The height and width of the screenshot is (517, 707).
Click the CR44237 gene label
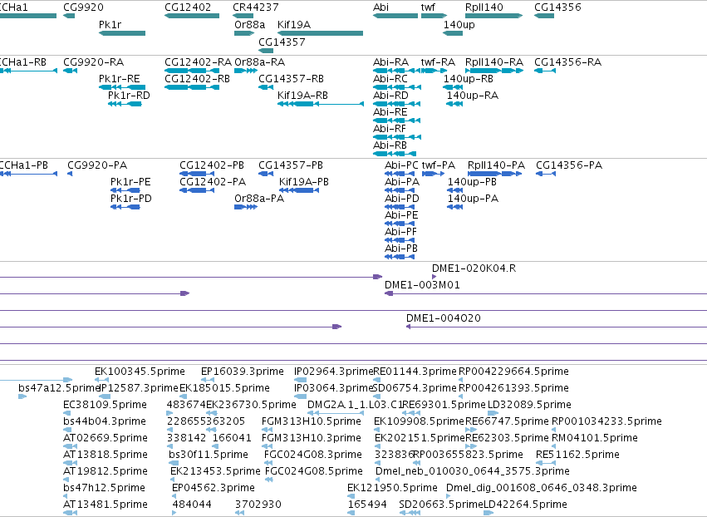[256, 7]
